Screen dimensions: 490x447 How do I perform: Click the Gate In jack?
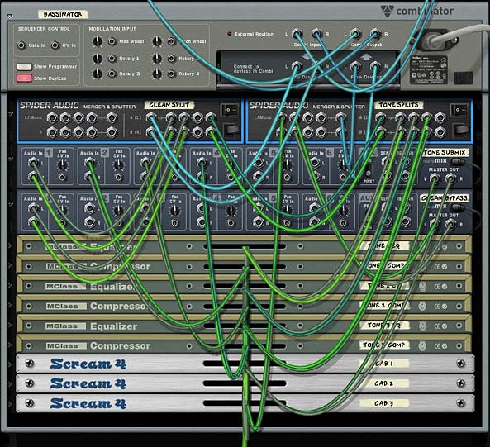(21, 45)
